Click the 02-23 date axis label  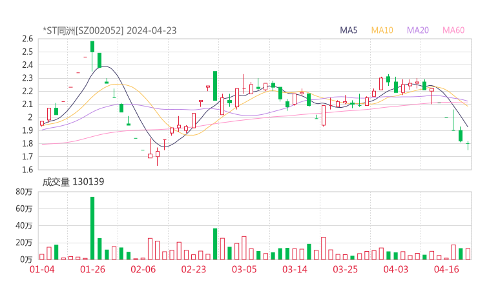click(x=194, y=269)
